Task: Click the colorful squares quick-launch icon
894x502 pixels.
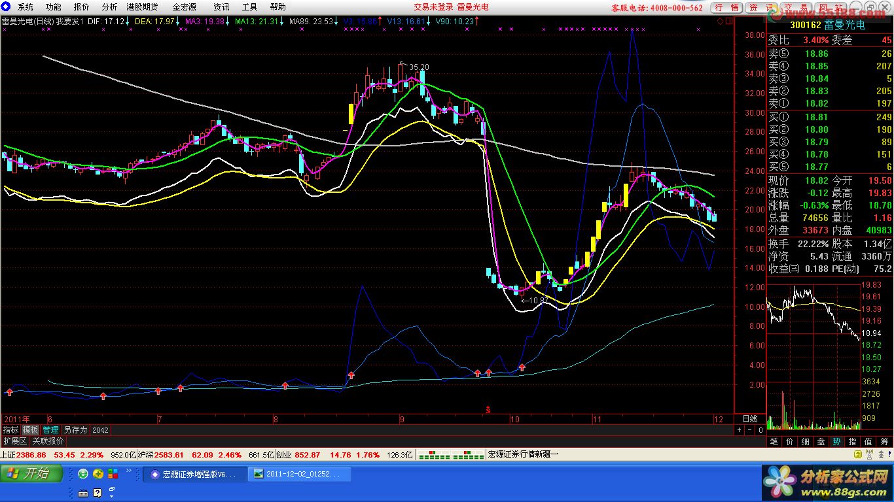Action: pos(112,474)
